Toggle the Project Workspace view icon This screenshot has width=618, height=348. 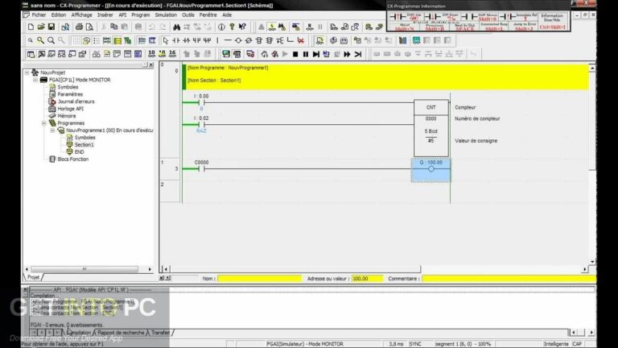[x=31, y=54]
